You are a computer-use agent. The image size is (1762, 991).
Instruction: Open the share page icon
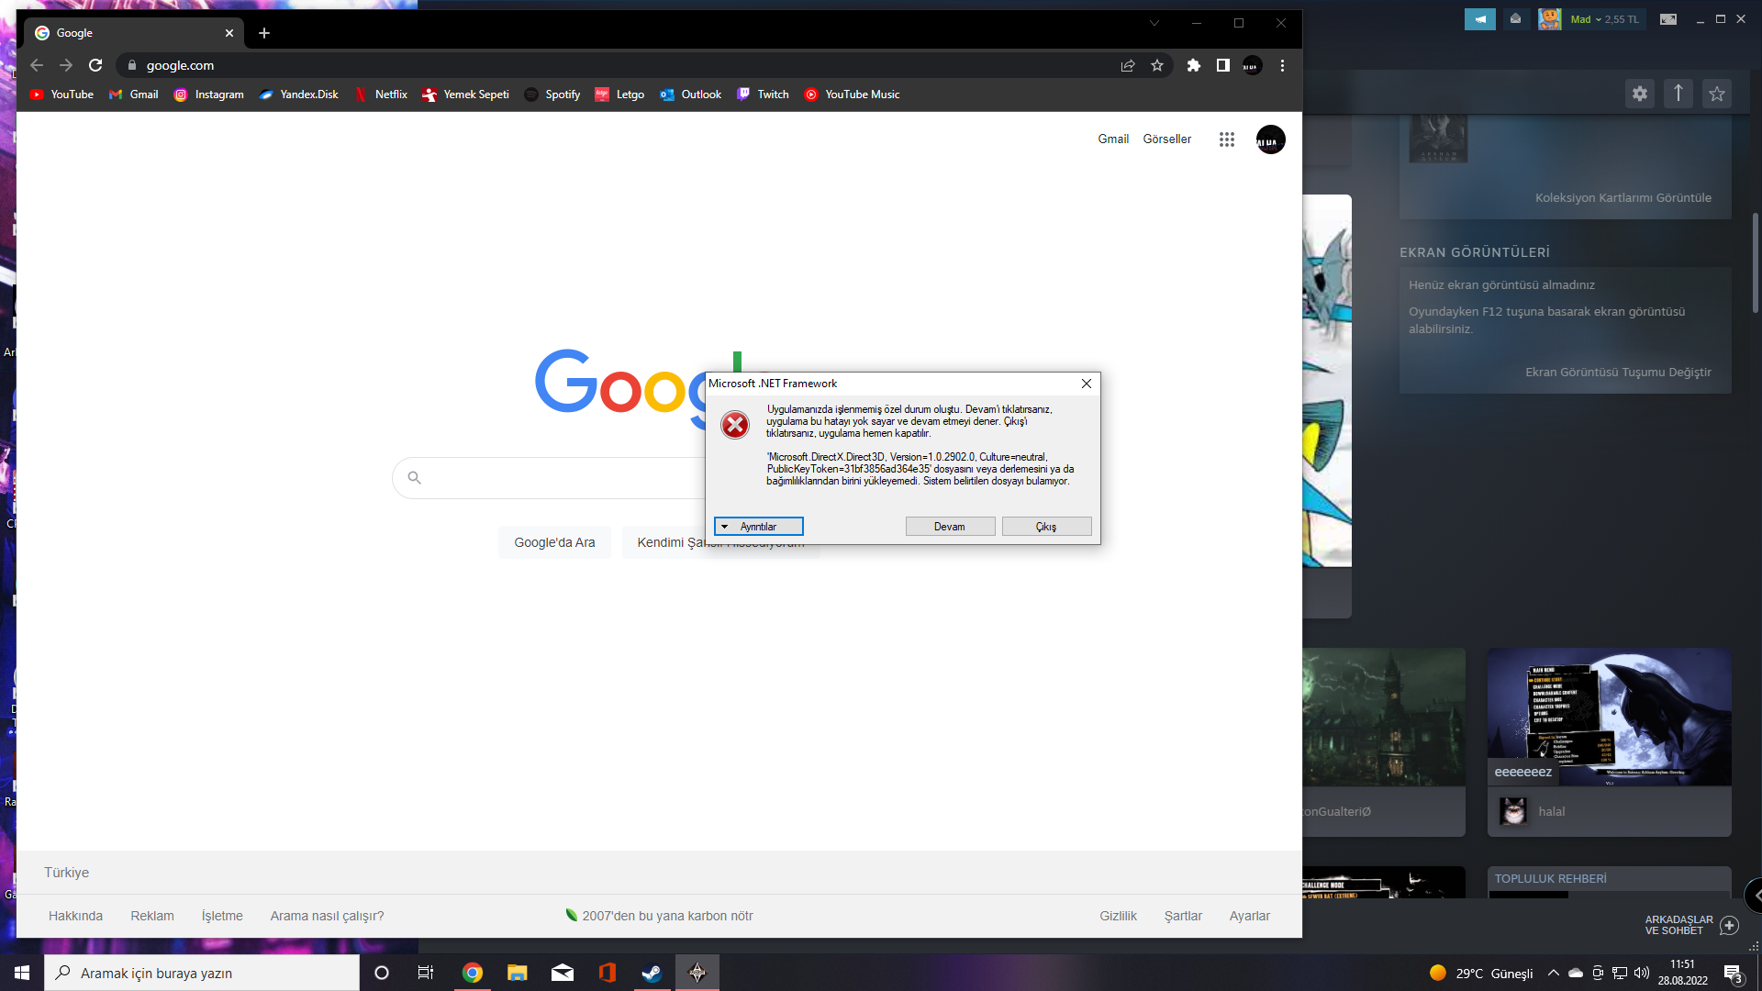coord(1128,65)
